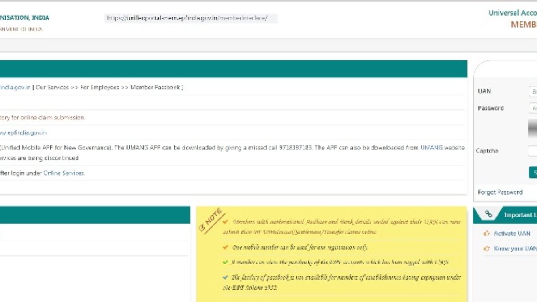
Task: Focus the UAN input field
Action: pyautogui.click(x=533, y=91)
